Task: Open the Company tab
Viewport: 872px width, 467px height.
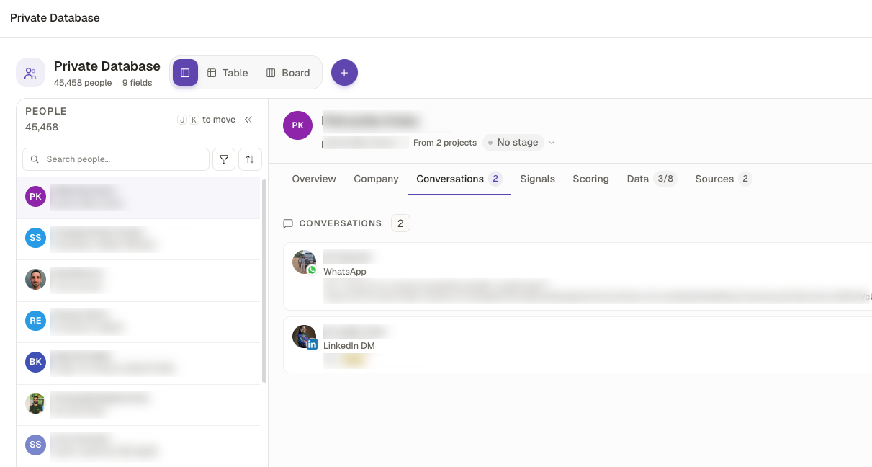Action: click(376, 179)
